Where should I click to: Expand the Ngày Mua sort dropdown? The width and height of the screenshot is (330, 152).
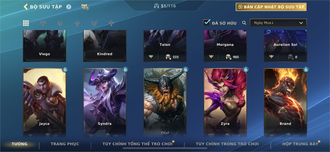point(278,23)
